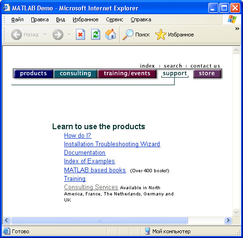Select the training/events navigation tab

[127, 73]
